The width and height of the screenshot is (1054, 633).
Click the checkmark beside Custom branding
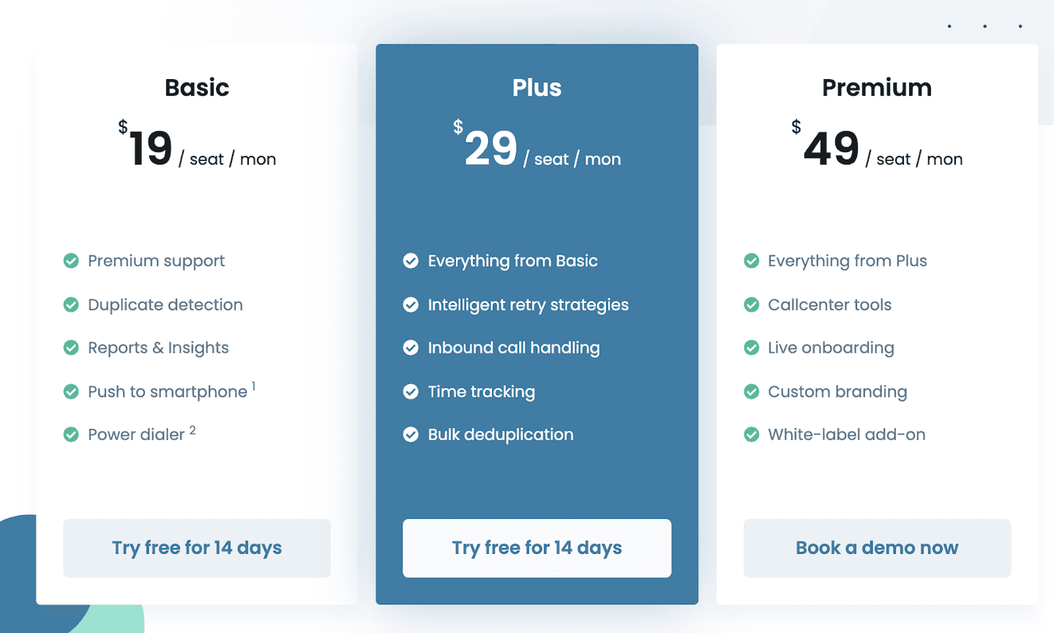(751, 392)
